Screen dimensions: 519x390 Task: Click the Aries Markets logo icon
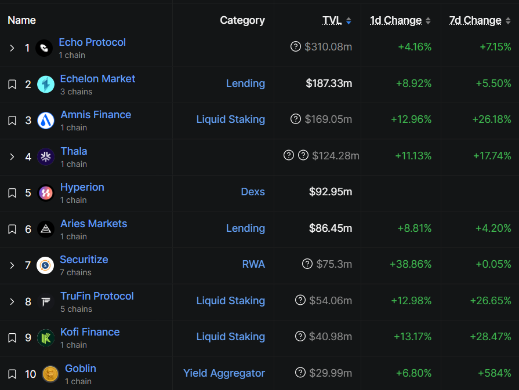(46, 229)
